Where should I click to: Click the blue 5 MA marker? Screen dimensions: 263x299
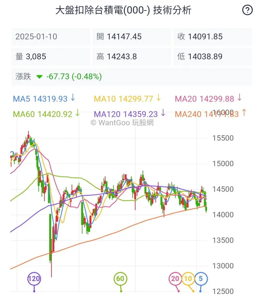point(200,279)
